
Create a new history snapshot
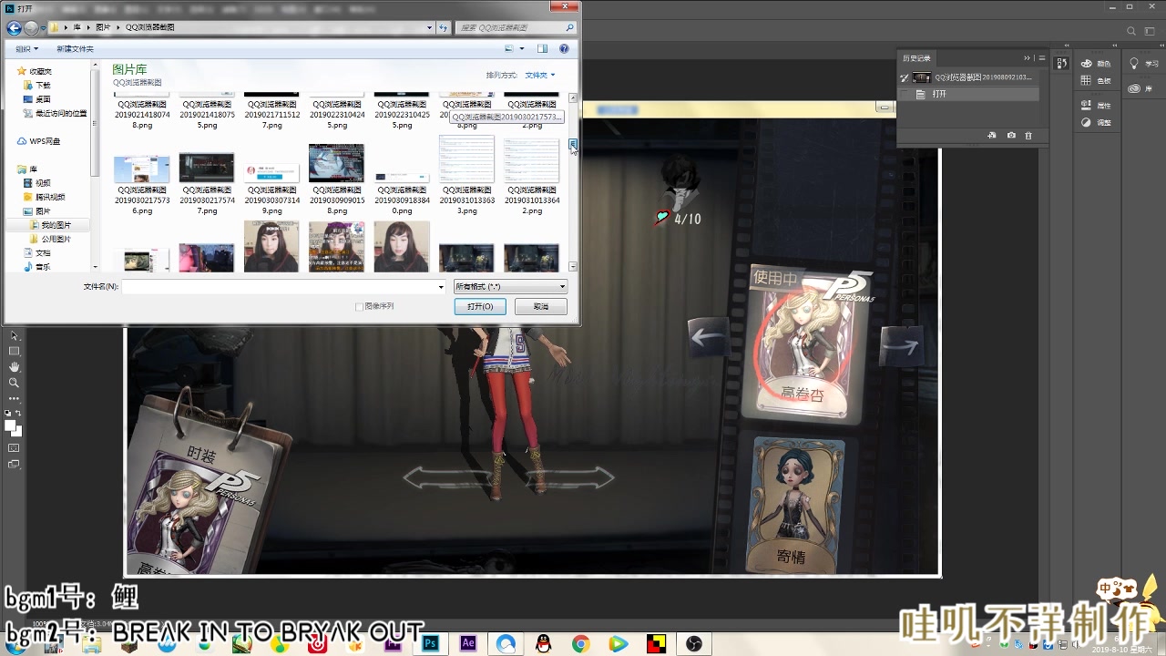pyautogui.click(x=1011, y=136)
